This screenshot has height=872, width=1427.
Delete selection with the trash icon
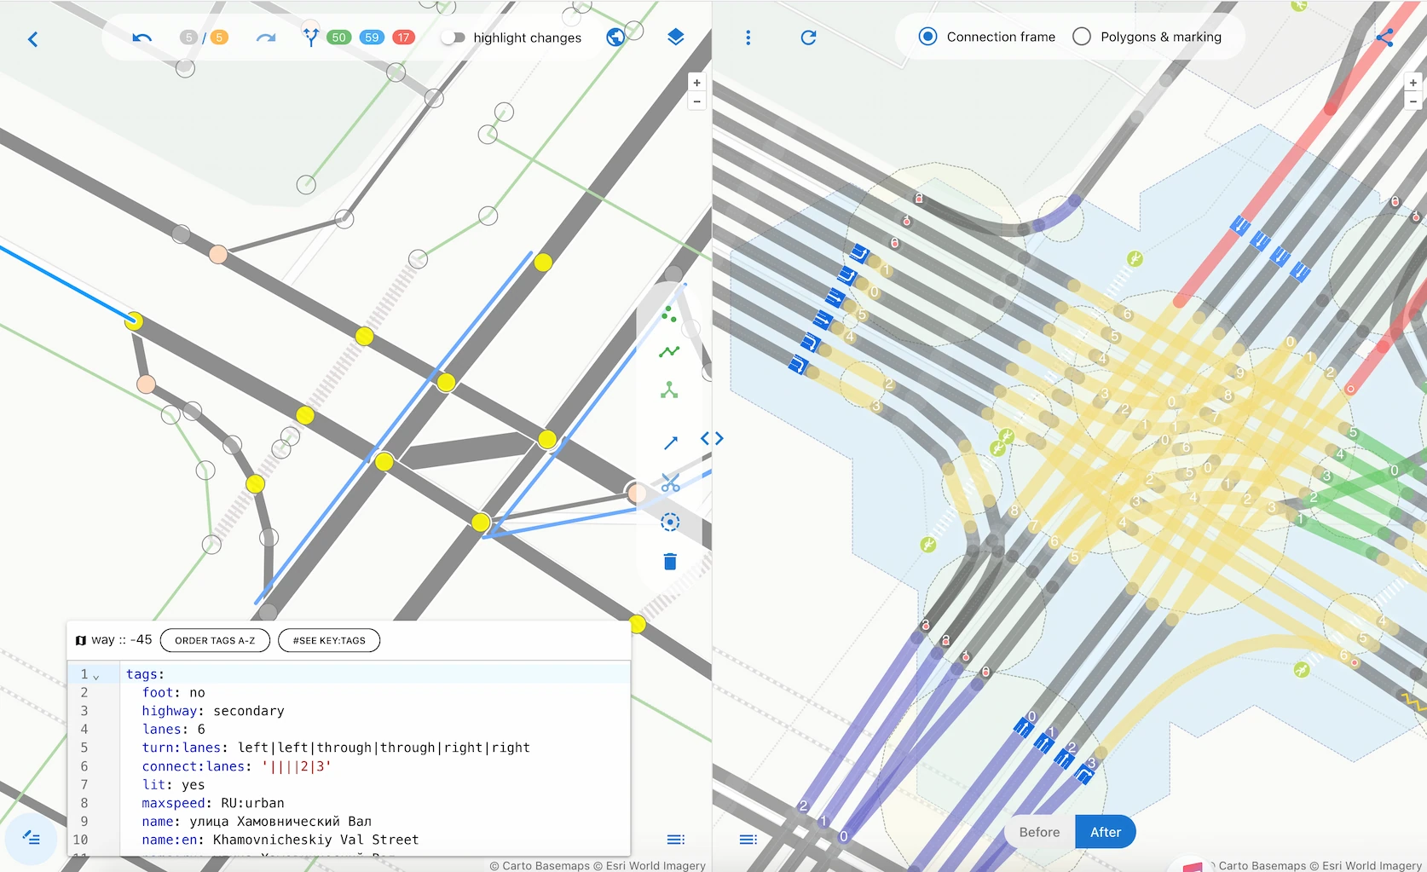(x=670, y=561)
